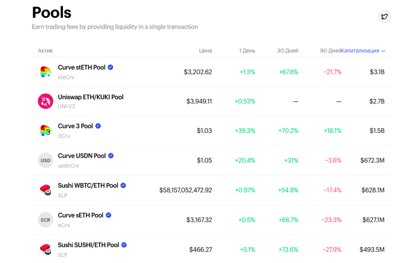
Task: Open the Curve sETH Pool link
Action: [x=80, y=215]
